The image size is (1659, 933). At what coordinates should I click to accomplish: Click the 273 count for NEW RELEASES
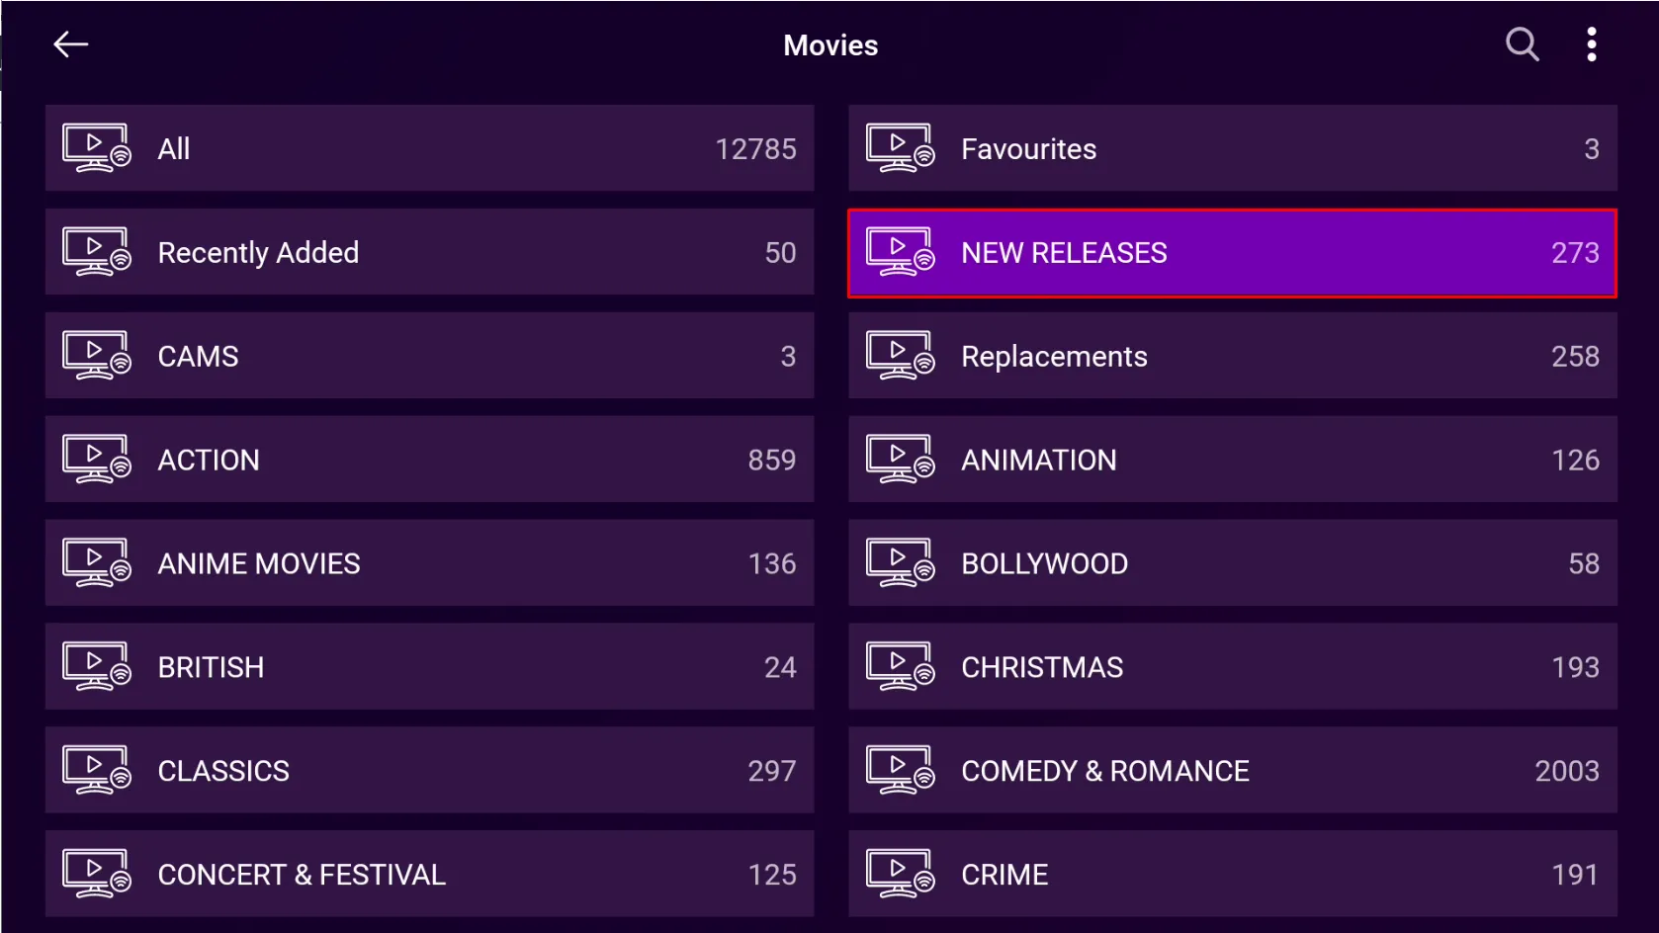point(1575,253)
